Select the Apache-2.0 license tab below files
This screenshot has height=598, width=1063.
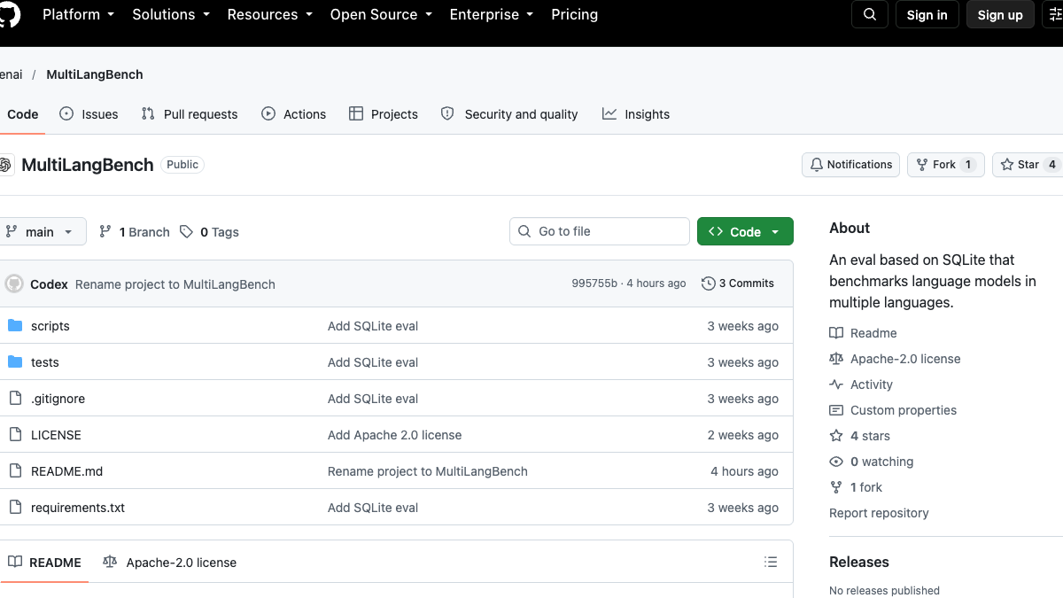170,562
